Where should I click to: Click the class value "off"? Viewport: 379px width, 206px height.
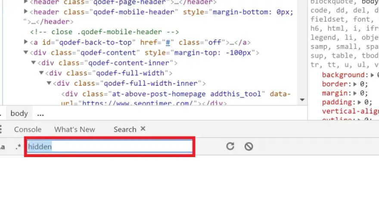[215, 42]
